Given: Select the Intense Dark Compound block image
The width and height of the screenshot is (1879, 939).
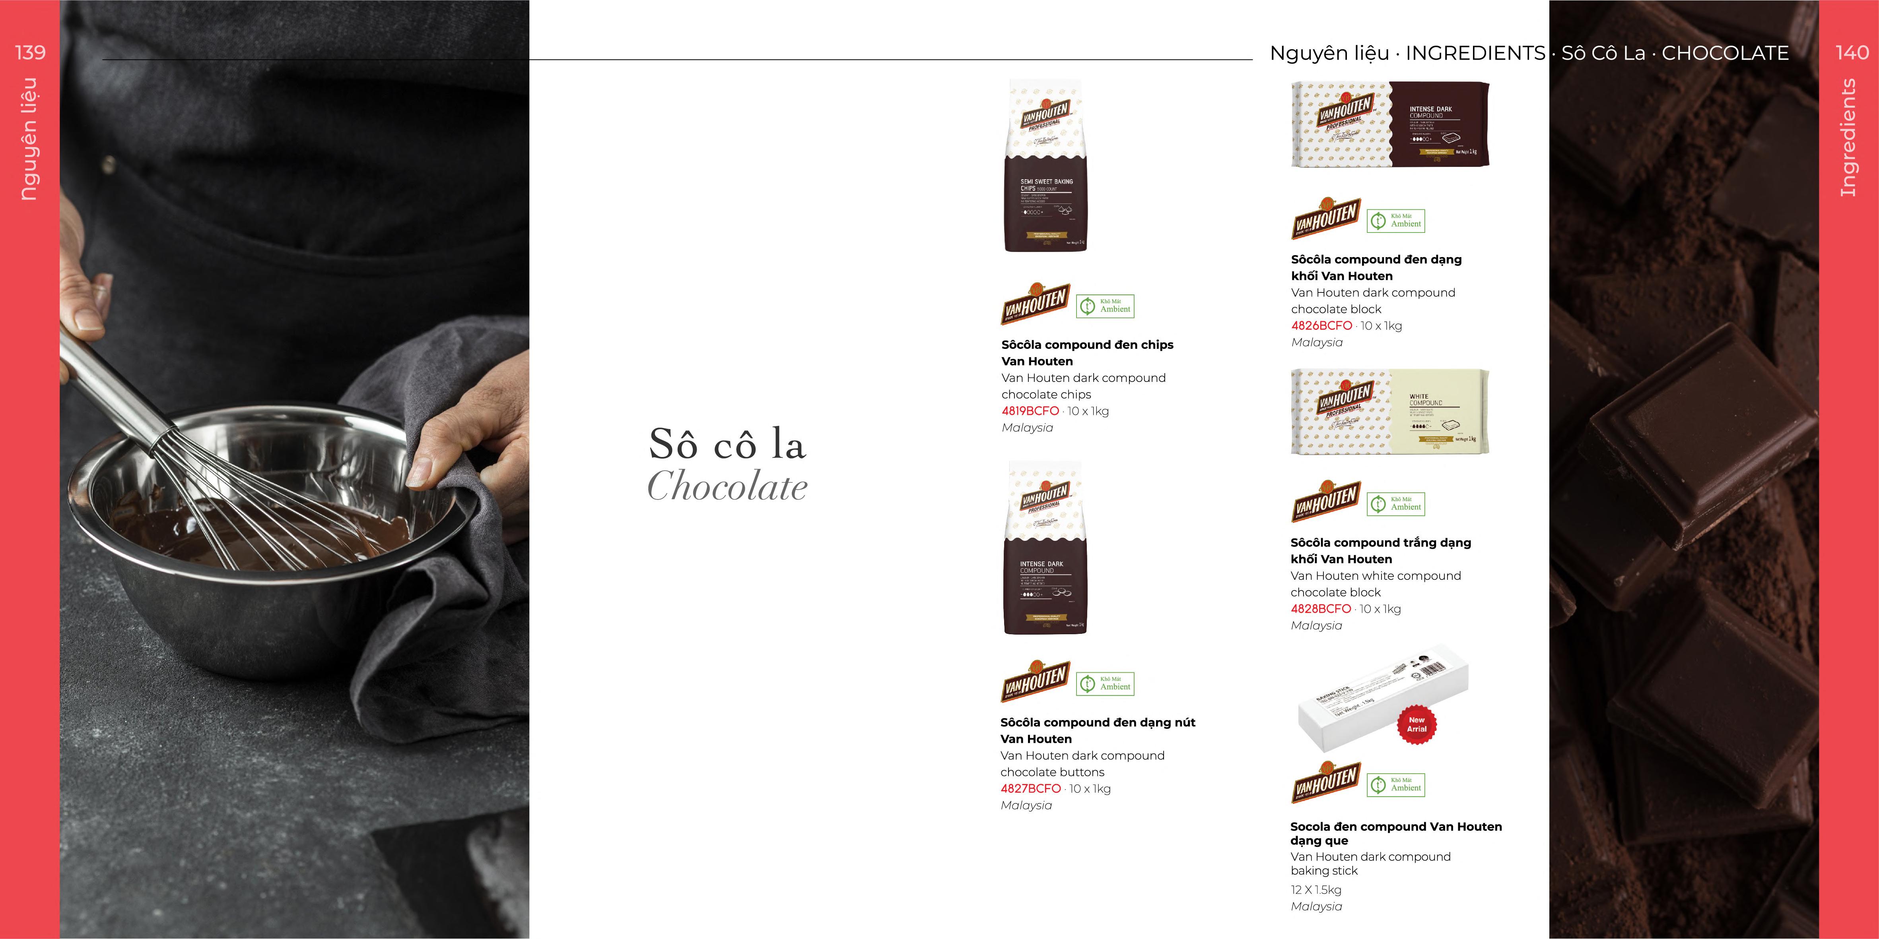Looking at the screenshot, I should (x=1390, y=124).
